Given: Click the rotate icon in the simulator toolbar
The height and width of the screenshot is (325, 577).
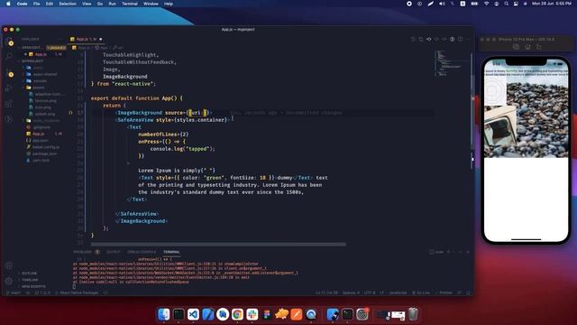Looking at the screenshot, I should point(539,47).
